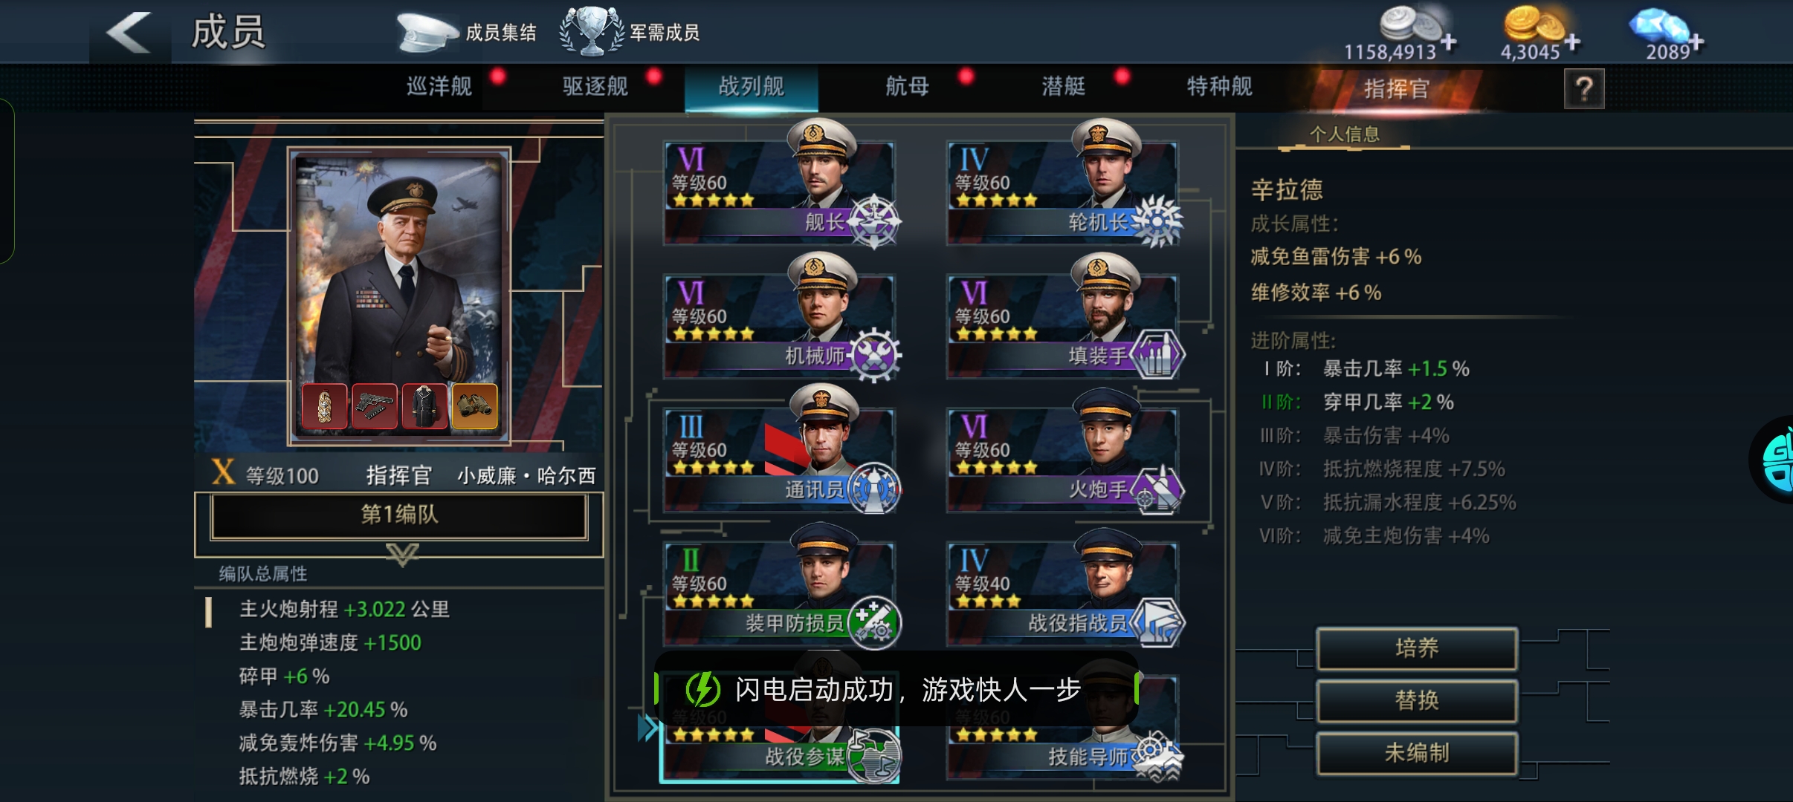Open the 指挥官 tab

coord(1396,89)
